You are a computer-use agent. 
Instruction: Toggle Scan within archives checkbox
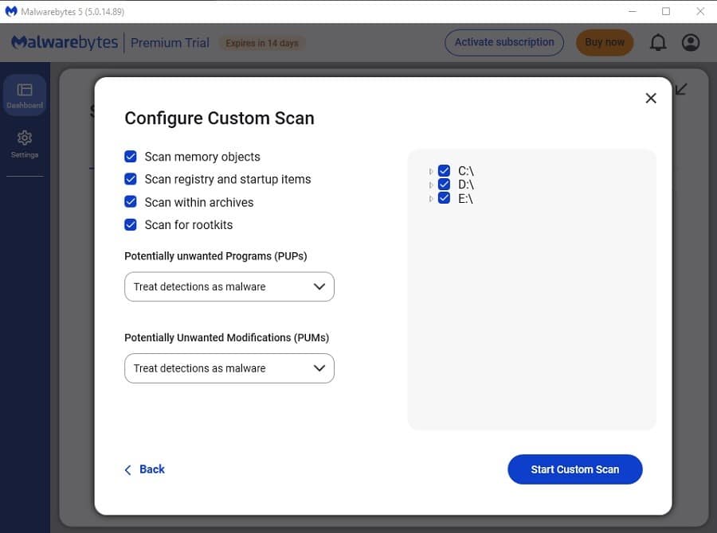tap(131, 202)
